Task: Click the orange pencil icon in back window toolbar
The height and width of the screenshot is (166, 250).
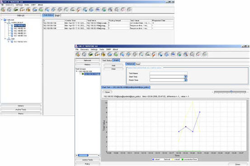Action: click(79, 10)
